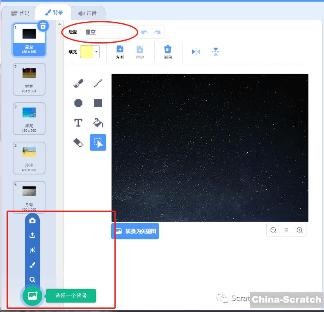
Task: Open the fill color dropdown arrow
Action: (96, 52)
